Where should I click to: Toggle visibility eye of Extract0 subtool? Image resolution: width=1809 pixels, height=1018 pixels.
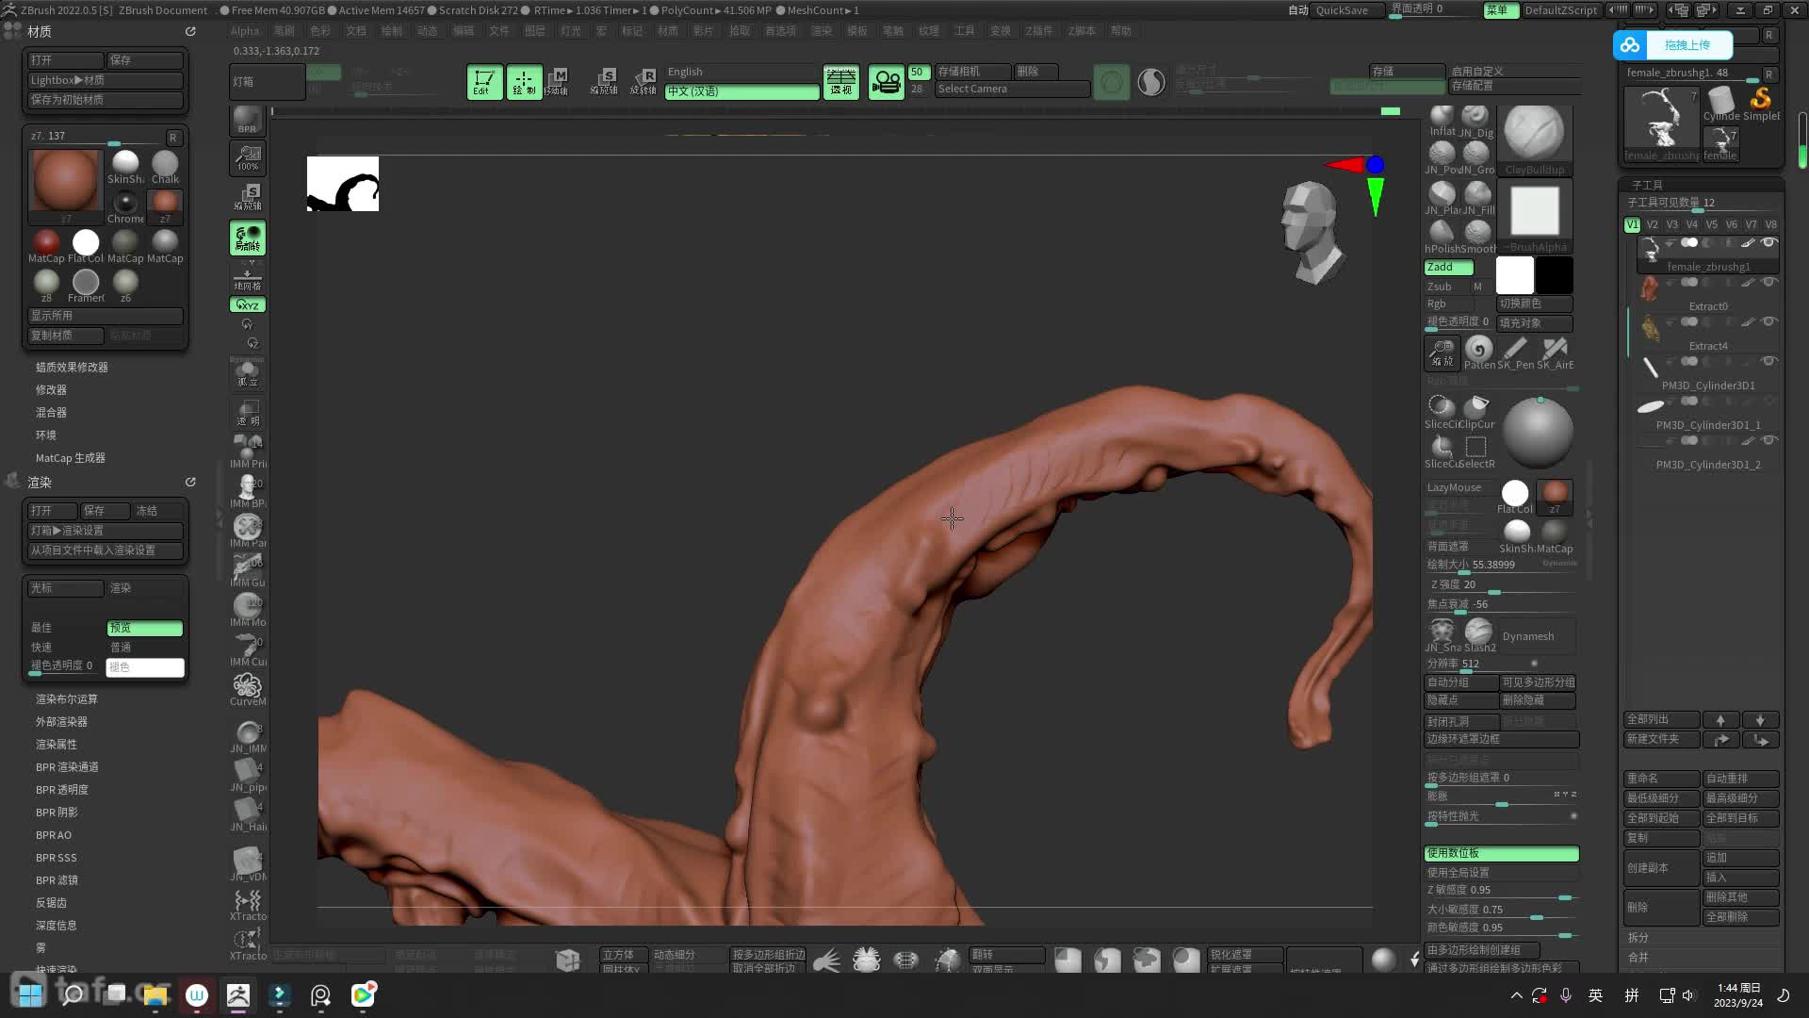[x=1768, y=282]
